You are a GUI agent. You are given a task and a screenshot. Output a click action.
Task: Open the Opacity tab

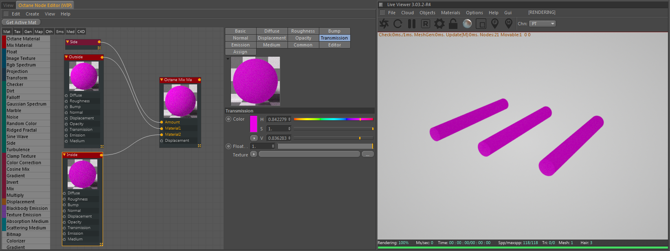click(x=303, y=38)
